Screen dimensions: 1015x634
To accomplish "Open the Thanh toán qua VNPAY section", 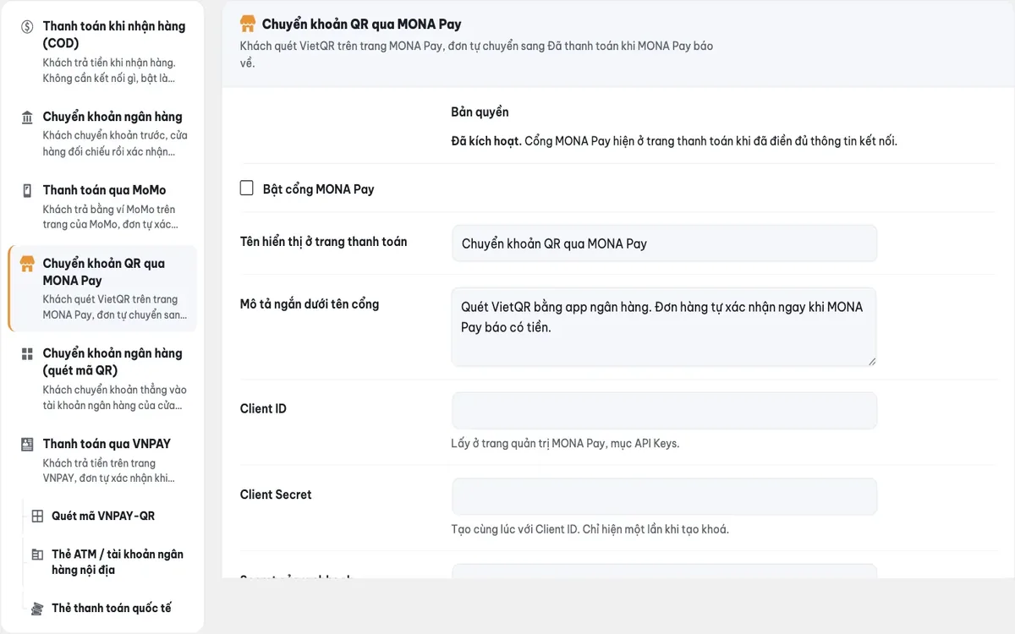I will click(x=102, y=460).
